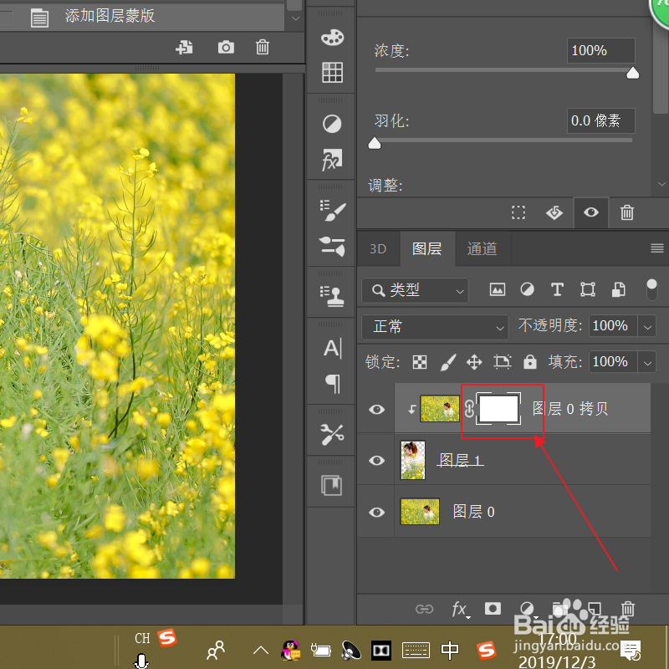Viewport: 669px width, 669px height.
Task: Select 添加图层蒙版 history state
Action: (142, 17)
